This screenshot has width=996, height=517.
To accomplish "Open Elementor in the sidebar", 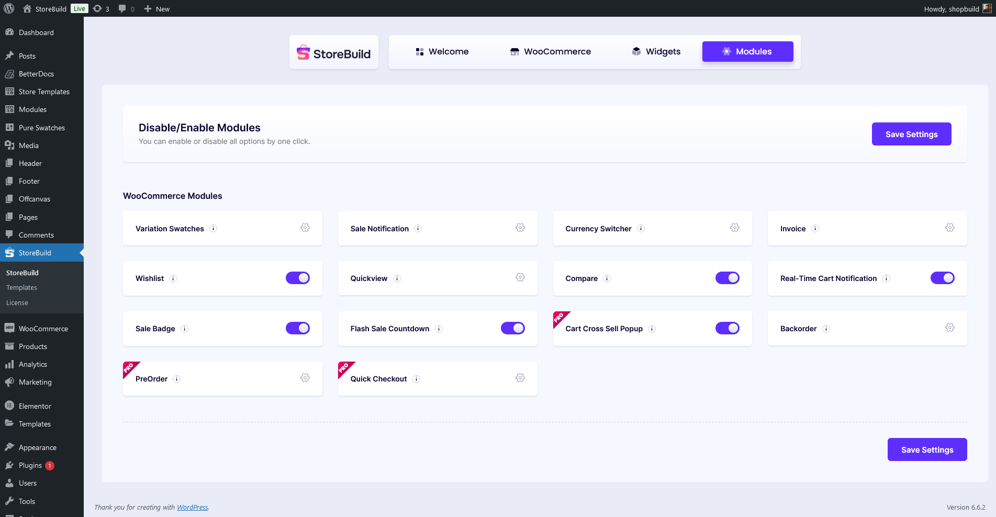I will click(x=42, y=406).
